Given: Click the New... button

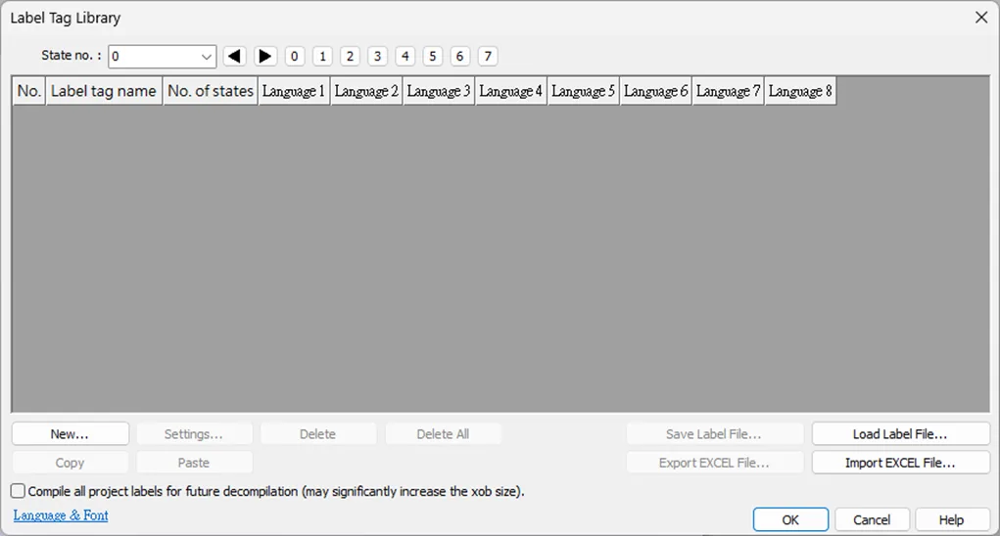Looking at the screenshot, I should click(71, 434).
